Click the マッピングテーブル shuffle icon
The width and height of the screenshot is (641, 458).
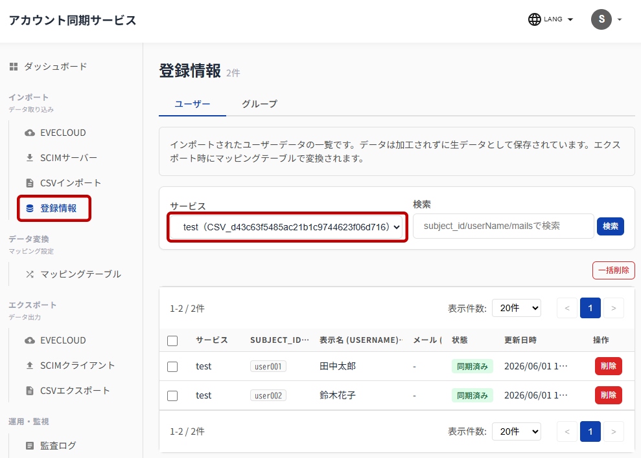tap(30, 274)
